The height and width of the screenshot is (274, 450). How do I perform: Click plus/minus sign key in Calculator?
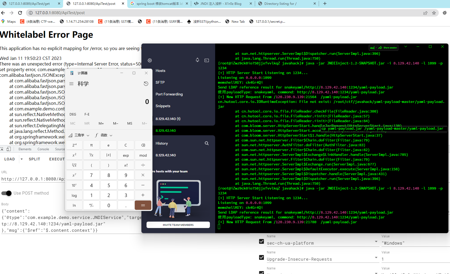click(91, 205)
